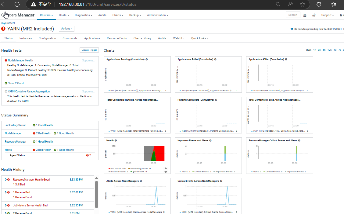This screenshot has width=344, height=214.
Task: Click rewind arrows beside time range
Action: tap(292, 29)
